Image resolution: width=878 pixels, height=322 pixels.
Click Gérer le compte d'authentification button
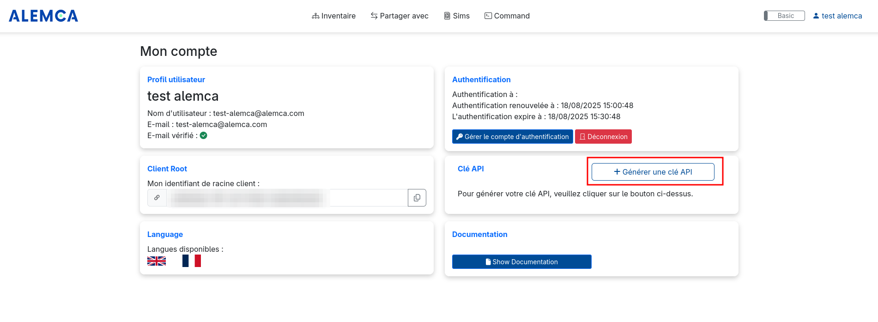click(513, 137)
